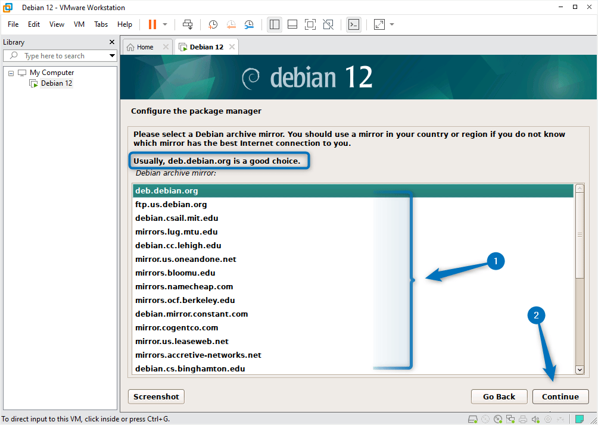Click the sound device status icon

(x=535, y=419)
